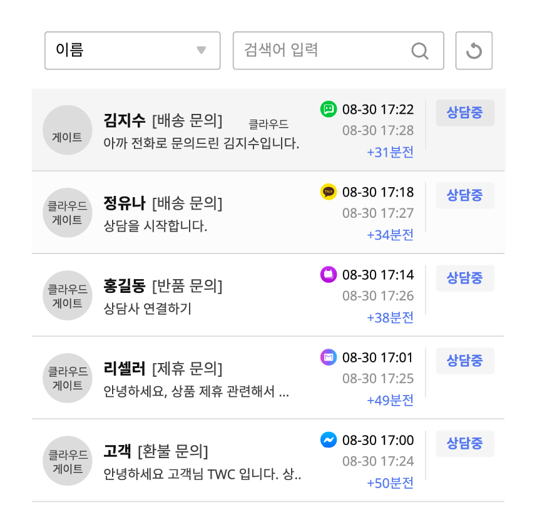This screenshot has width=537, height=527.
Task: Open 홍길동 반품 문의 conversation
Action: point(268,295)
